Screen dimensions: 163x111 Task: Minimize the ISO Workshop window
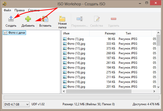140,3
